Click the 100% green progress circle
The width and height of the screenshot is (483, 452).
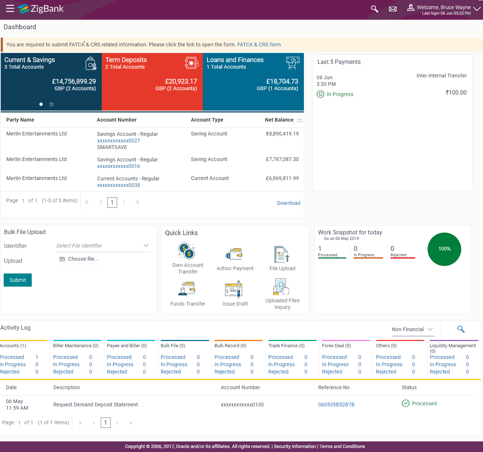[x=444, y=249]
